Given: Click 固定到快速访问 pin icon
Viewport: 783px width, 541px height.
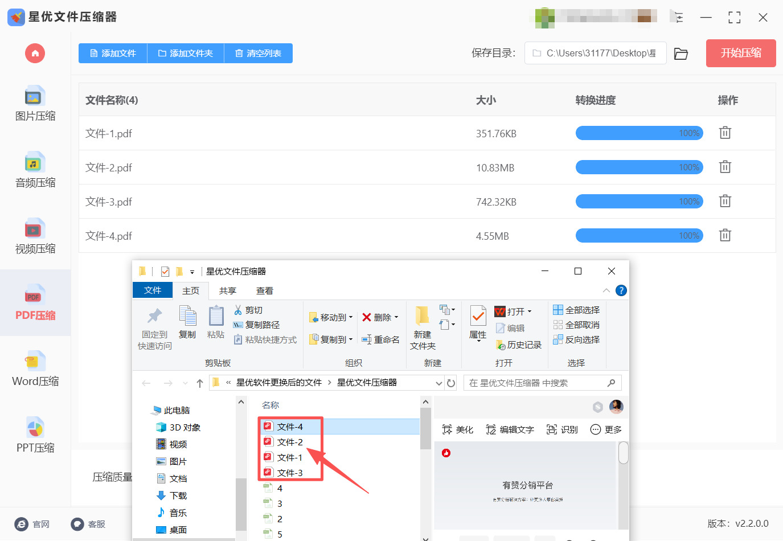Looking at the screenshot, I should [x=154, y=329].
